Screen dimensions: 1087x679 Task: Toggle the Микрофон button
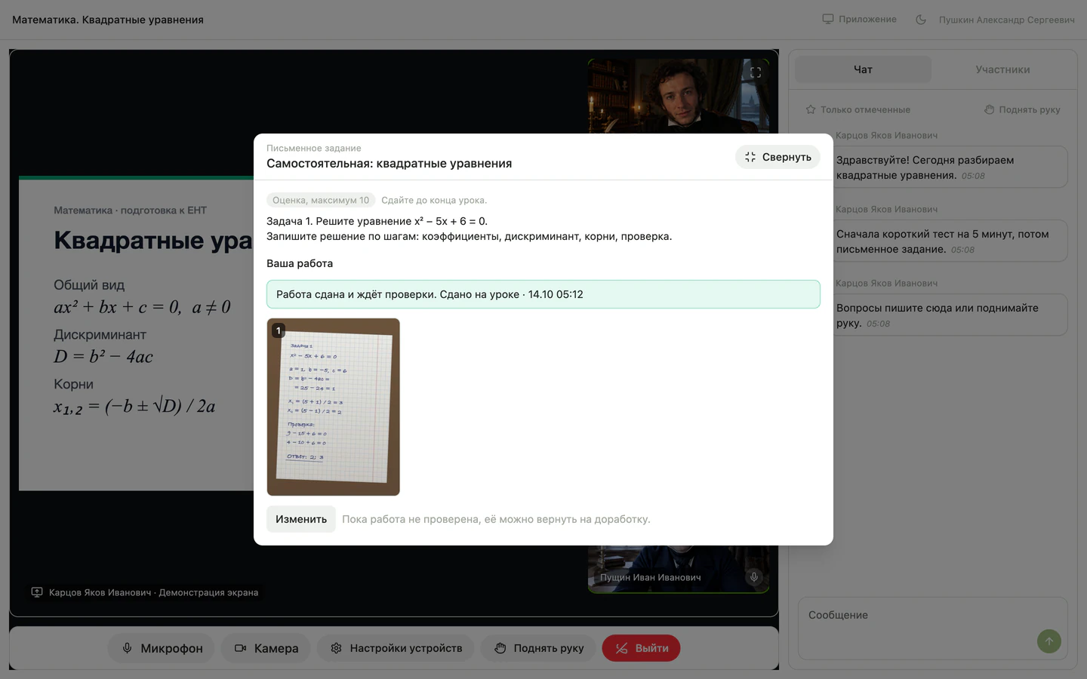162,648
